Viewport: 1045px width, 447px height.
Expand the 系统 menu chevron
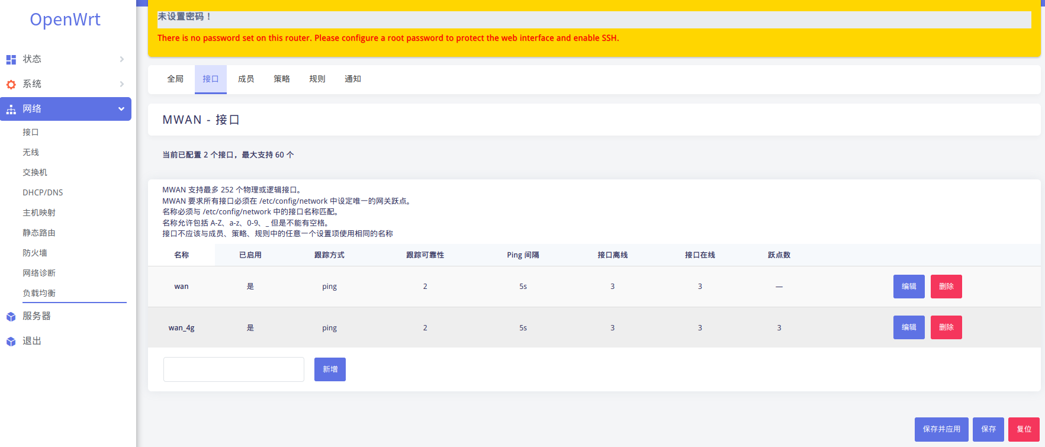121,84
